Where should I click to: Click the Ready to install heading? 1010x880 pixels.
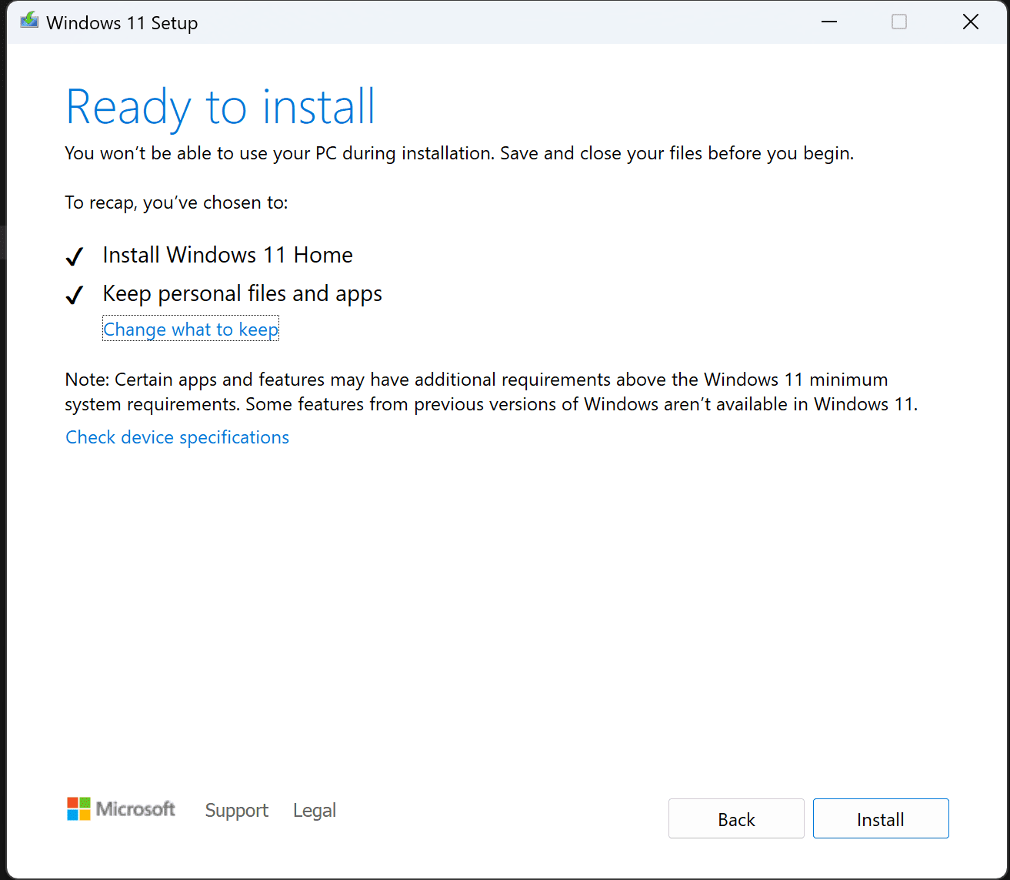(x=221, y=106)
